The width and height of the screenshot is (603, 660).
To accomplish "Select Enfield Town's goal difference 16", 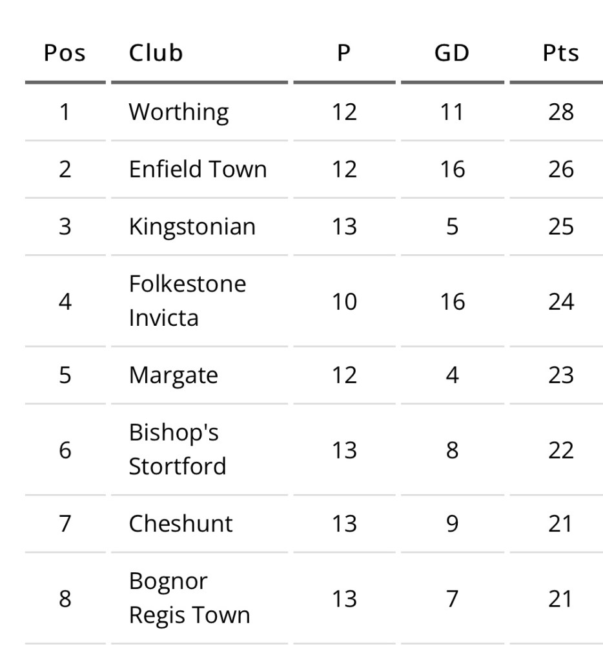I will (451, 169).
